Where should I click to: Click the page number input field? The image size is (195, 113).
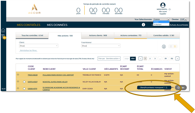(127, 58)
